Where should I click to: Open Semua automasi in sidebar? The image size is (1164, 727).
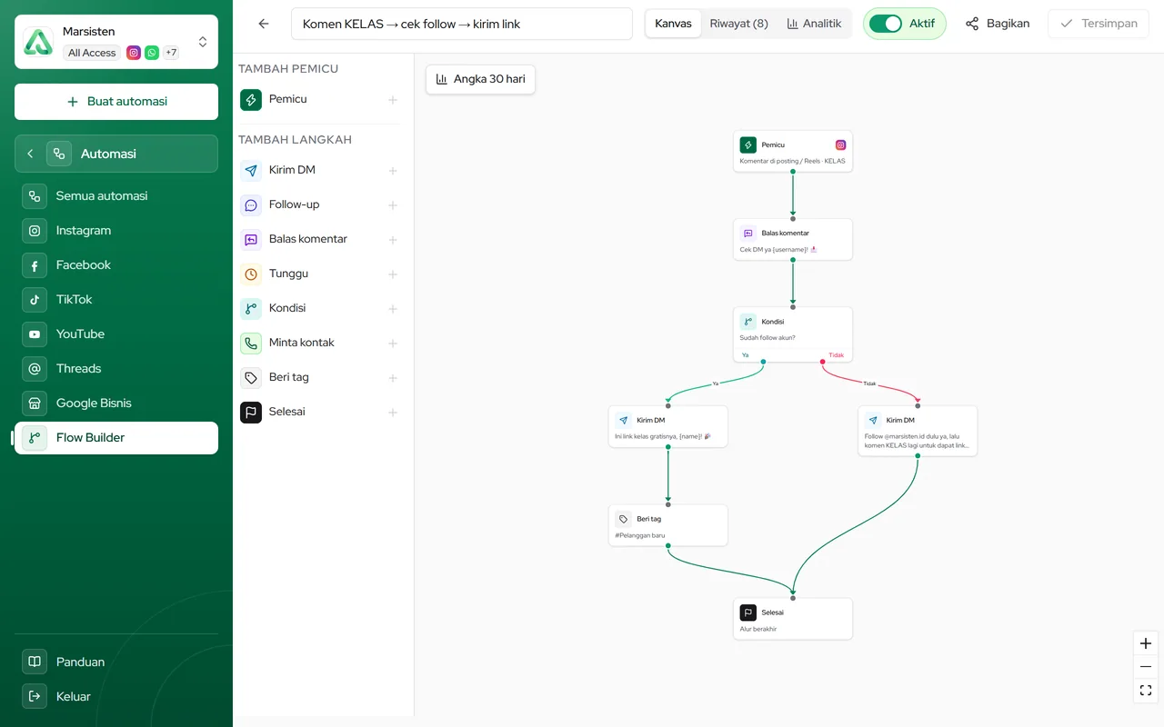point(116,196)
